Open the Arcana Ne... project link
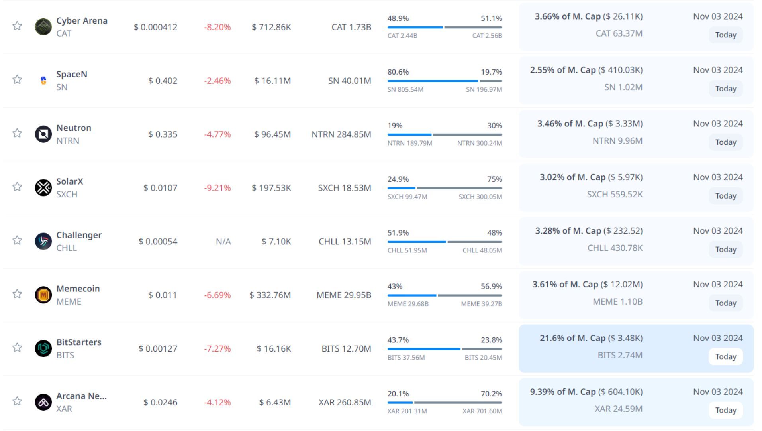762x431 pixels. [81, 396]
